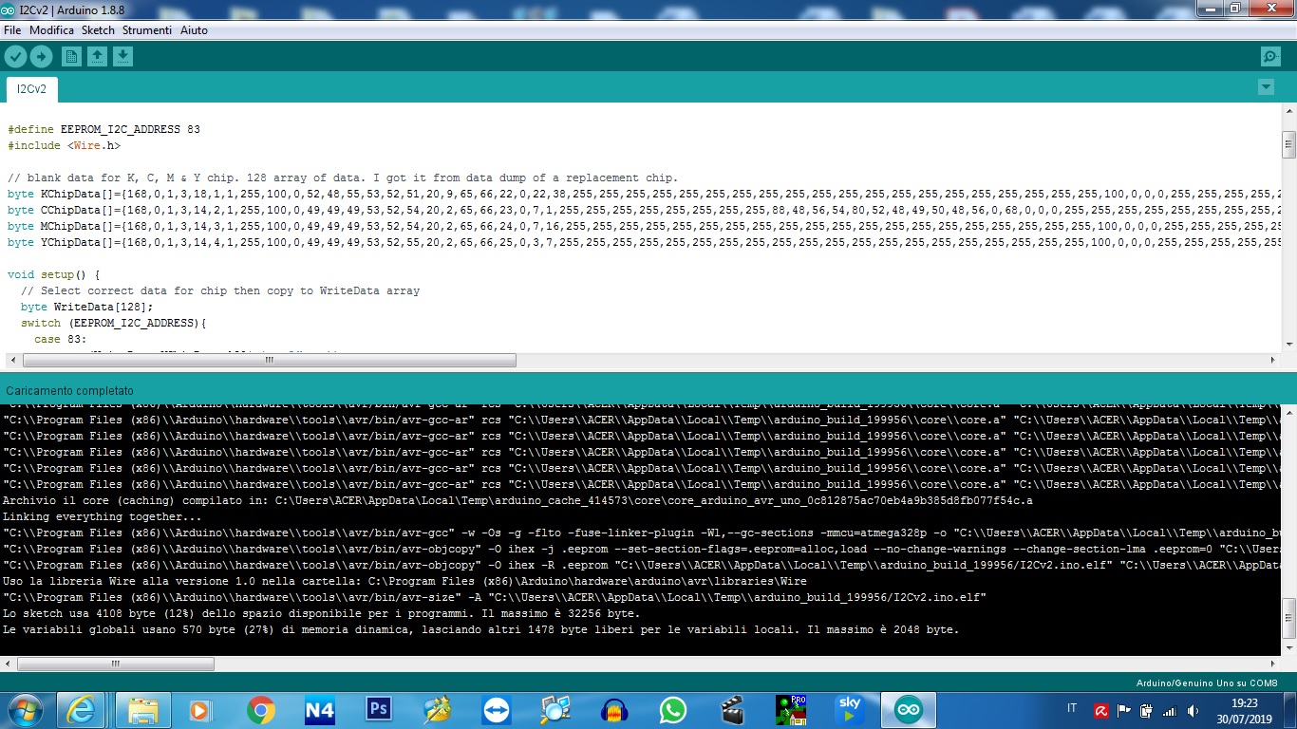Click the 'Caricamento completato' status message
The width and height of the screenshot is (1297, 729).
(x=69, y=391)
